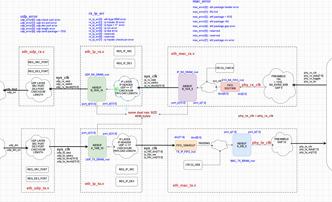Select REG_DES_PORT box in eth_udp_tx.v
Image resolution: width=332 pixels, height=202 pixels.
click(37, 179)
